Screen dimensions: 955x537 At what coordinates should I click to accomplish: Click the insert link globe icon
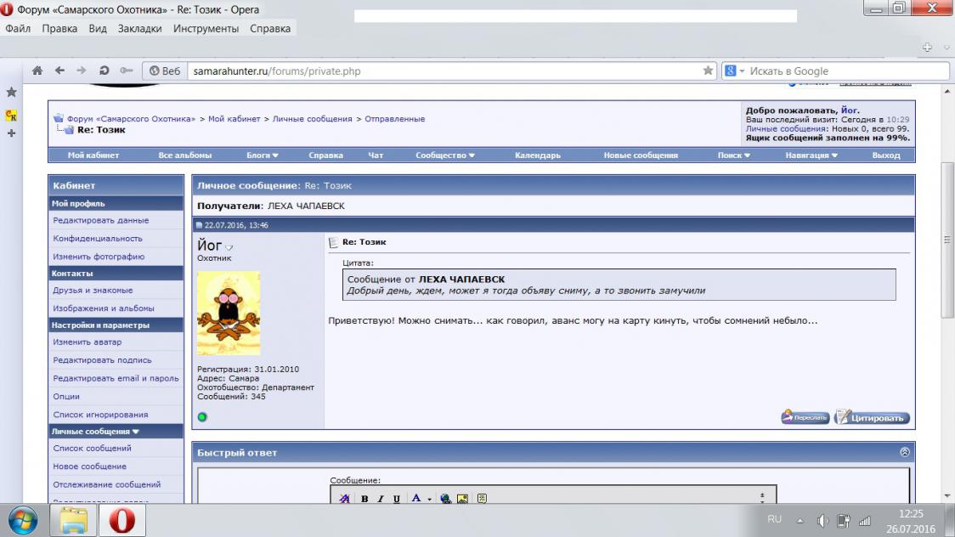click(446, 499)
